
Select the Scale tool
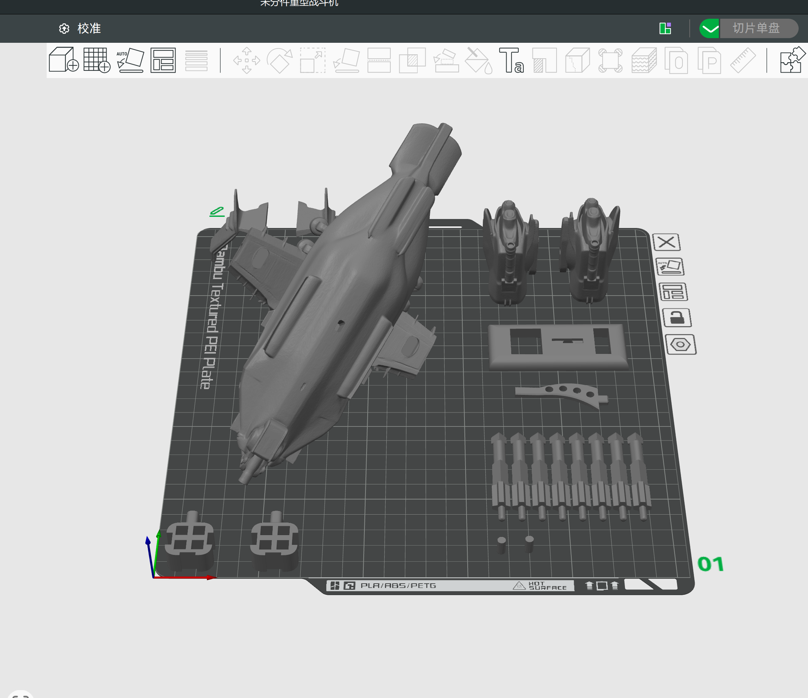312,60
